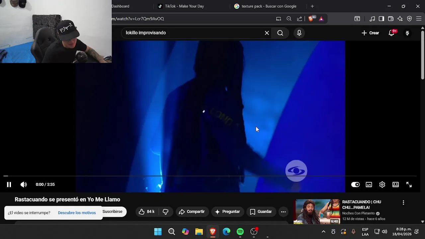The image size is (425, 239).
Task: Open Brave Rewards triangle icon
Action: coord(321,19)
